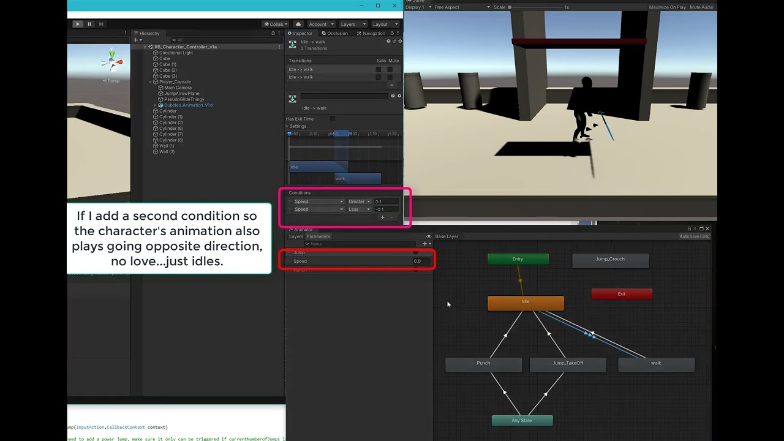
Task: Check the Mute box for Idle -> walk
Action: [x=390, y=69]
